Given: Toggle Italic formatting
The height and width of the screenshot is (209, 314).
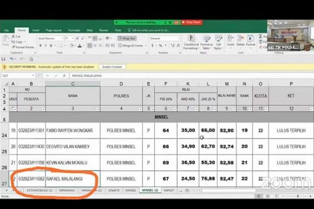Looking at the screenshot, I should coord(46,46).
